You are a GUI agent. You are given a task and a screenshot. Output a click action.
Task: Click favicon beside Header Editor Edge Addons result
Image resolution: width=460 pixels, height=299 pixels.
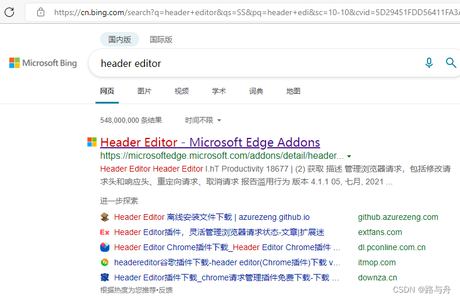[x=92, y=142]
